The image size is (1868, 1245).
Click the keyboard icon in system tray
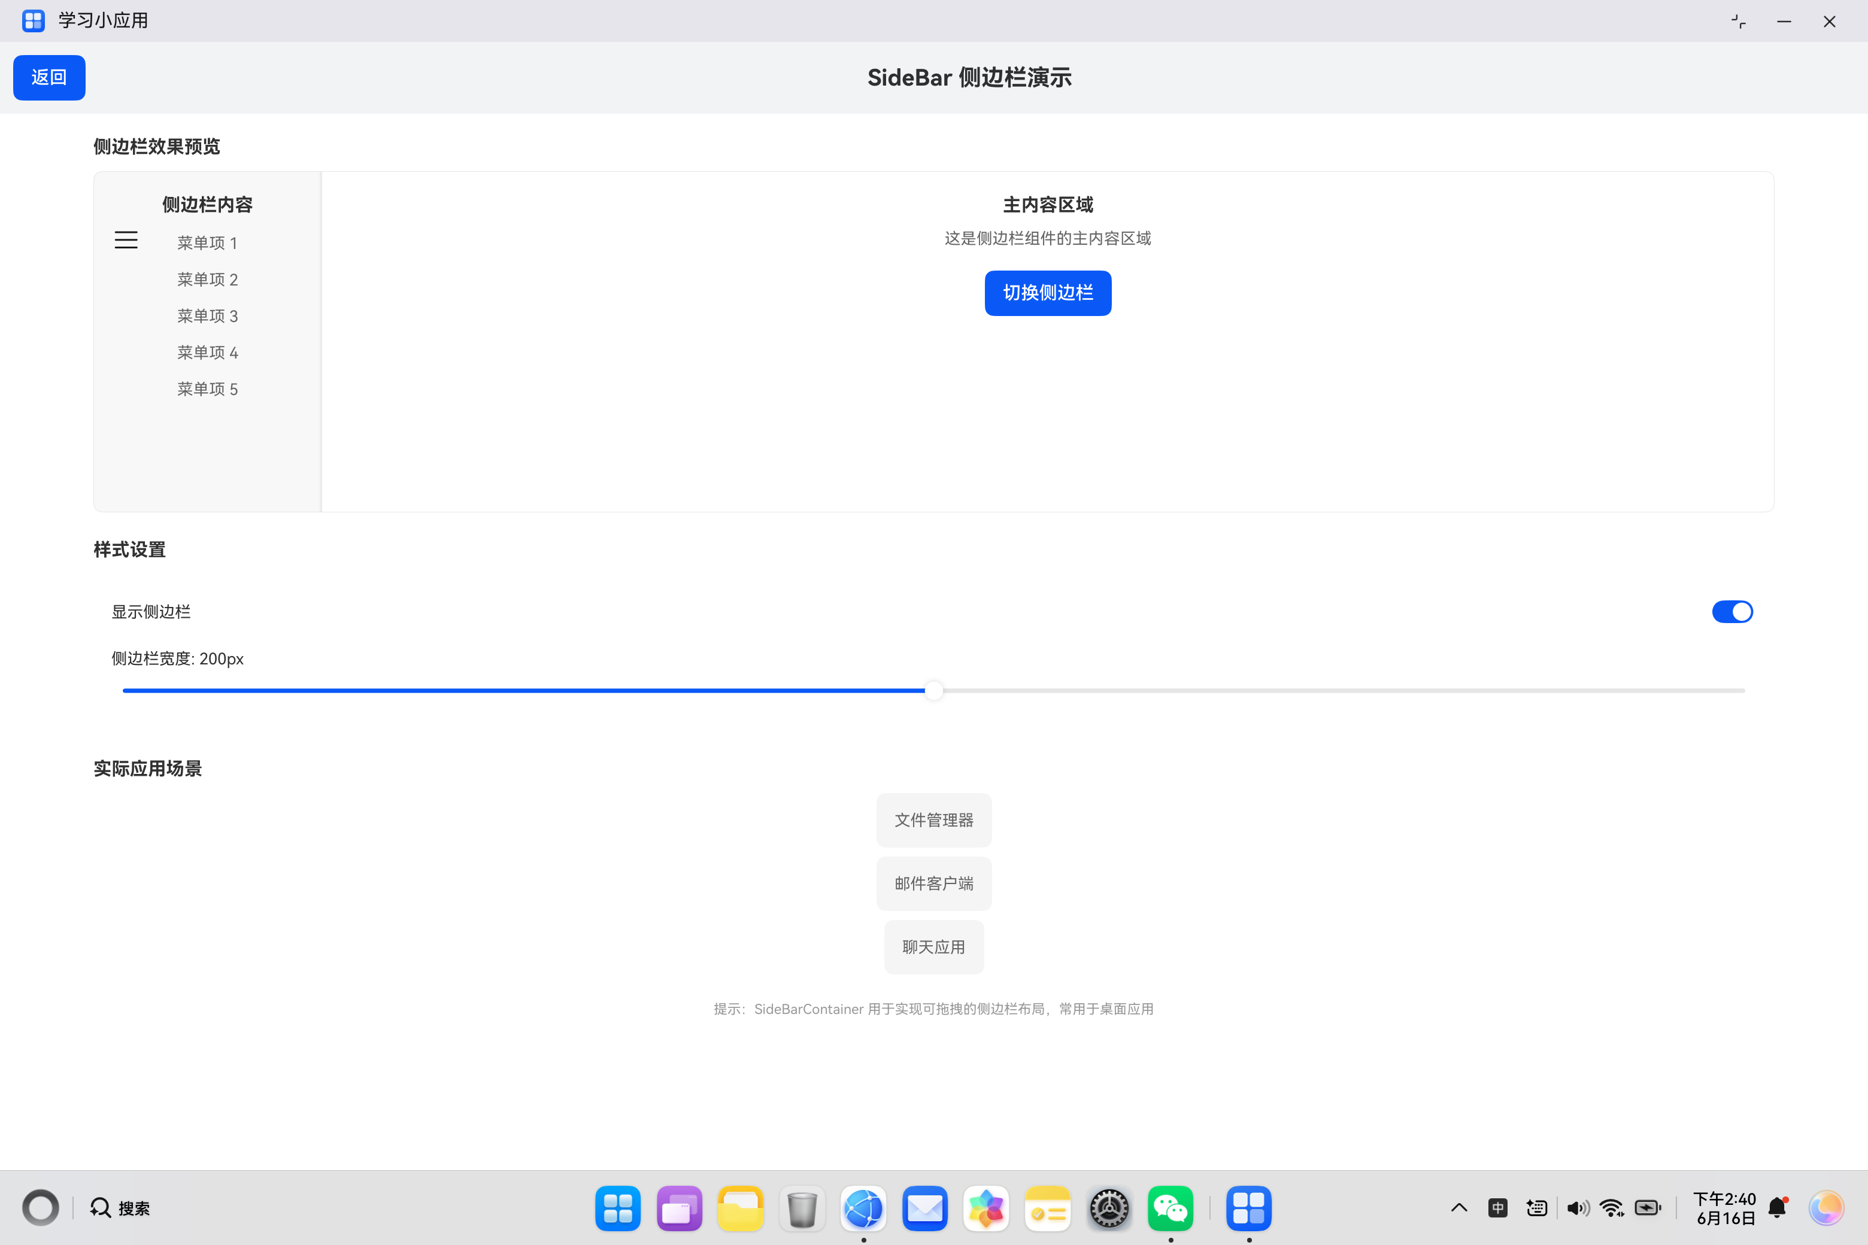tap(1537, 1208)
